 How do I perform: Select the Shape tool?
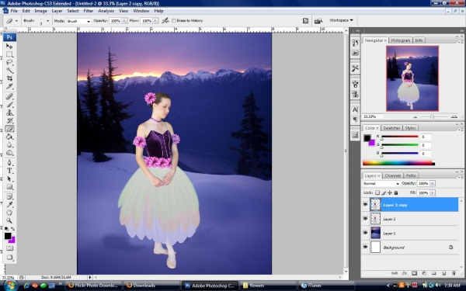[x=9, y=187]
